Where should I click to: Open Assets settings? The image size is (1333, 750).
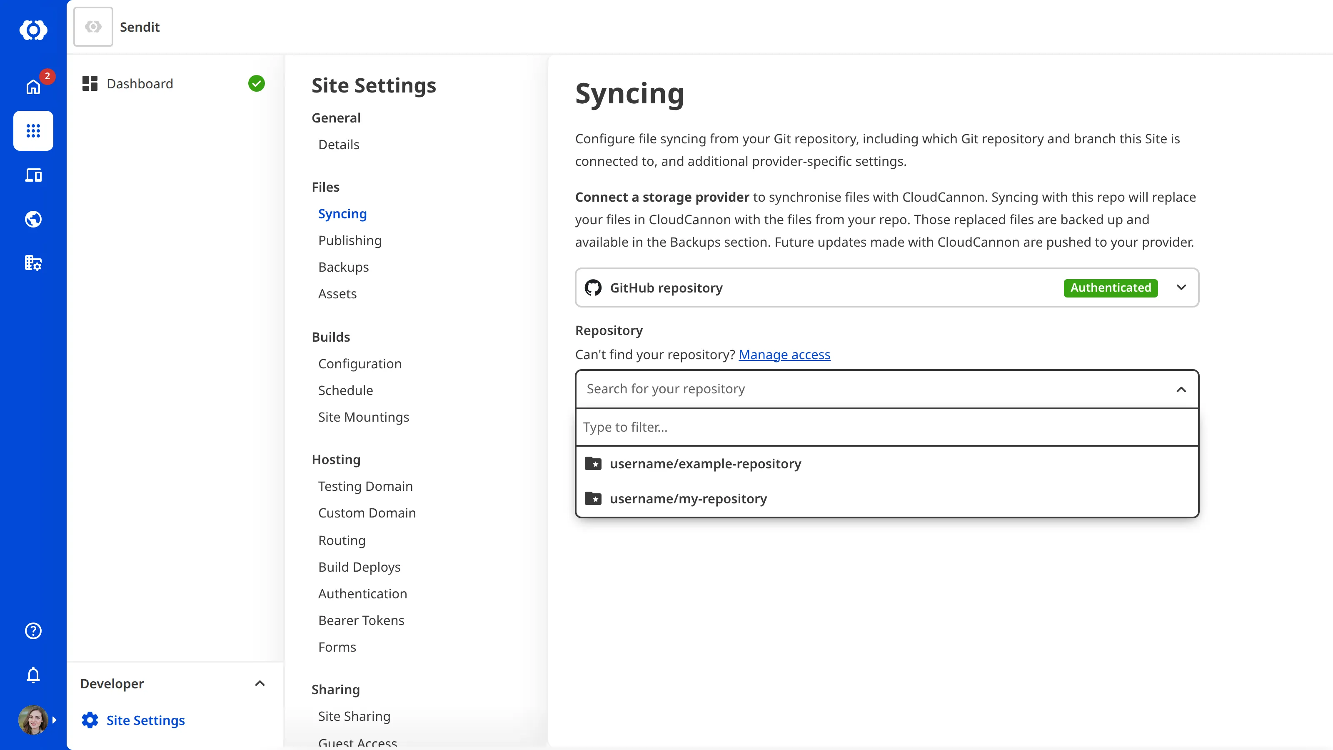point(337,293)
